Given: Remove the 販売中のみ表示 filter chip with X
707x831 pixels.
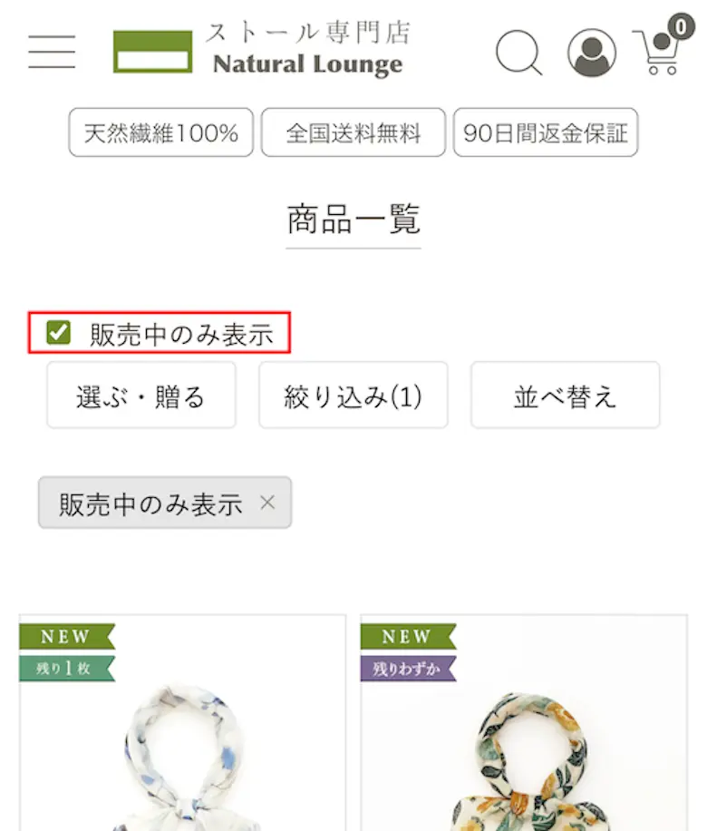Looking at the screenshot, I should click(267, 502).
